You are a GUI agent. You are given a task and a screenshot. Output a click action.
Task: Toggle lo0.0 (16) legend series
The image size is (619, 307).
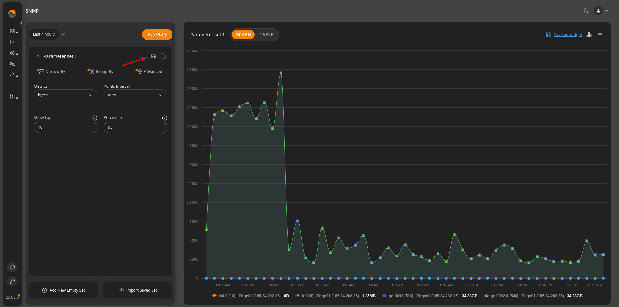tap(250, 296)
